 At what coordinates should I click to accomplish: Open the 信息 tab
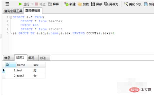[x=8, y=58]
